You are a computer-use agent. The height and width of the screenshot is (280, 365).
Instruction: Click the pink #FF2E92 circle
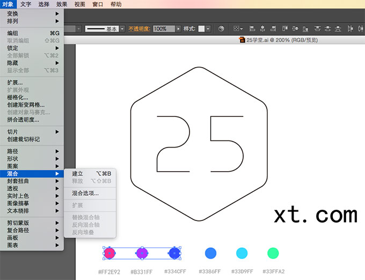[x=109, y=253]
